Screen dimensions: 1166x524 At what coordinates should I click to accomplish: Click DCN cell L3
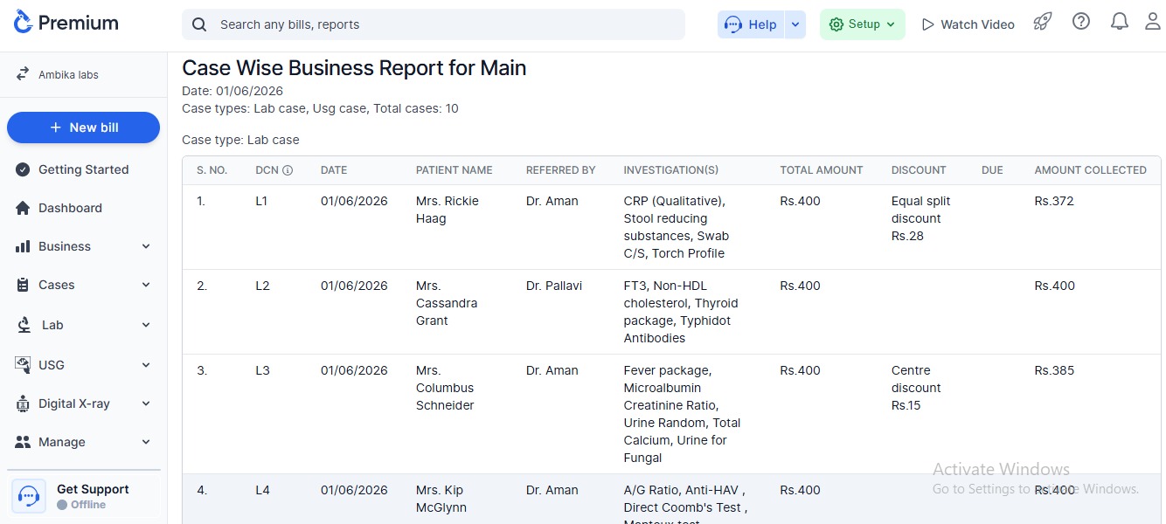pyautogui.click(x=262, y=370)
